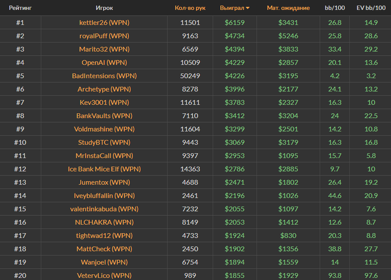Open Voldmashine (WPN) profile link
The image size is (391, 280).
[x=104, y=129]
